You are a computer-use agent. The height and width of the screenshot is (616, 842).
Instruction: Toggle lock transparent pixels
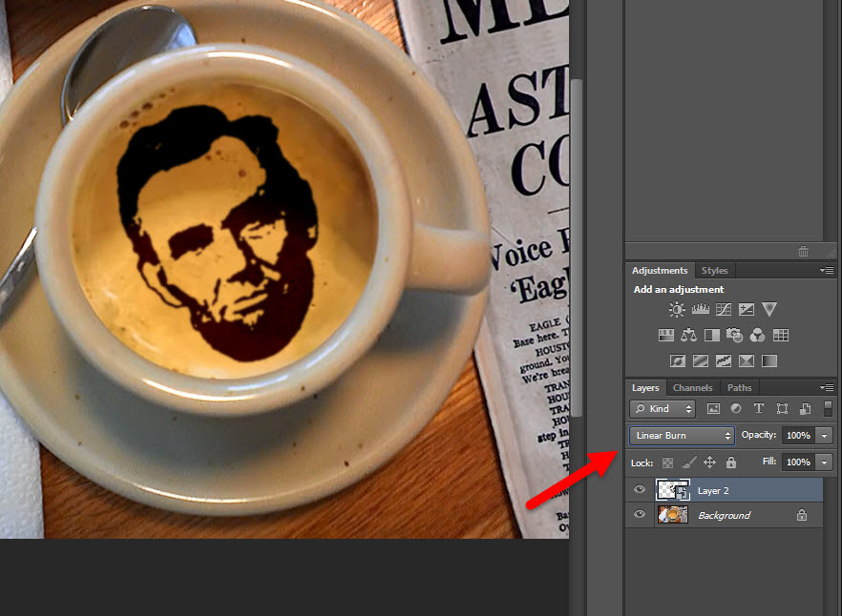[667, 462]
